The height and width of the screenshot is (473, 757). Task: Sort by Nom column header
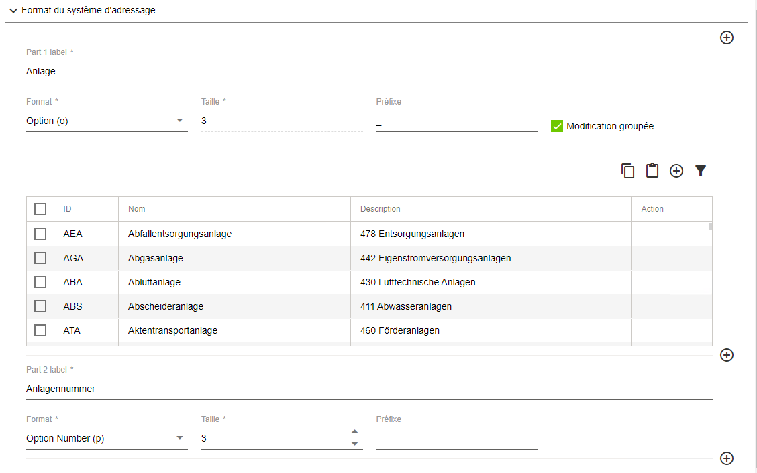pyautogui.click(x=235, y=209)
